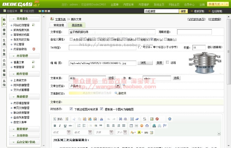This screenshot has height=148, width=231.
Task: Pick the blue skin color square
Action: tap(43, 11)
